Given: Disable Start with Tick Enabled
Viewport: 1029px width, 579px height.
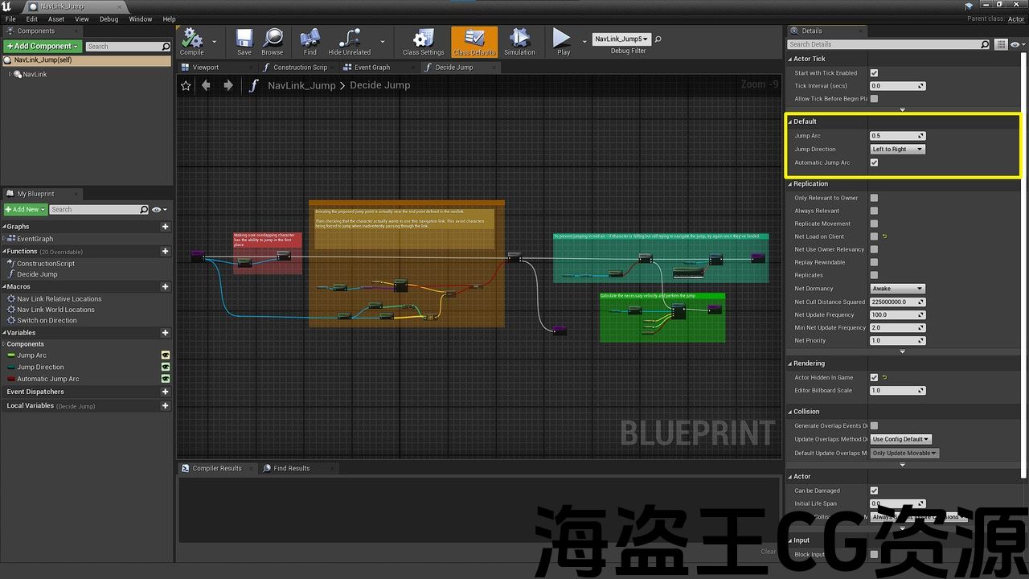Looking at the screenshot, I should point(874,73).
